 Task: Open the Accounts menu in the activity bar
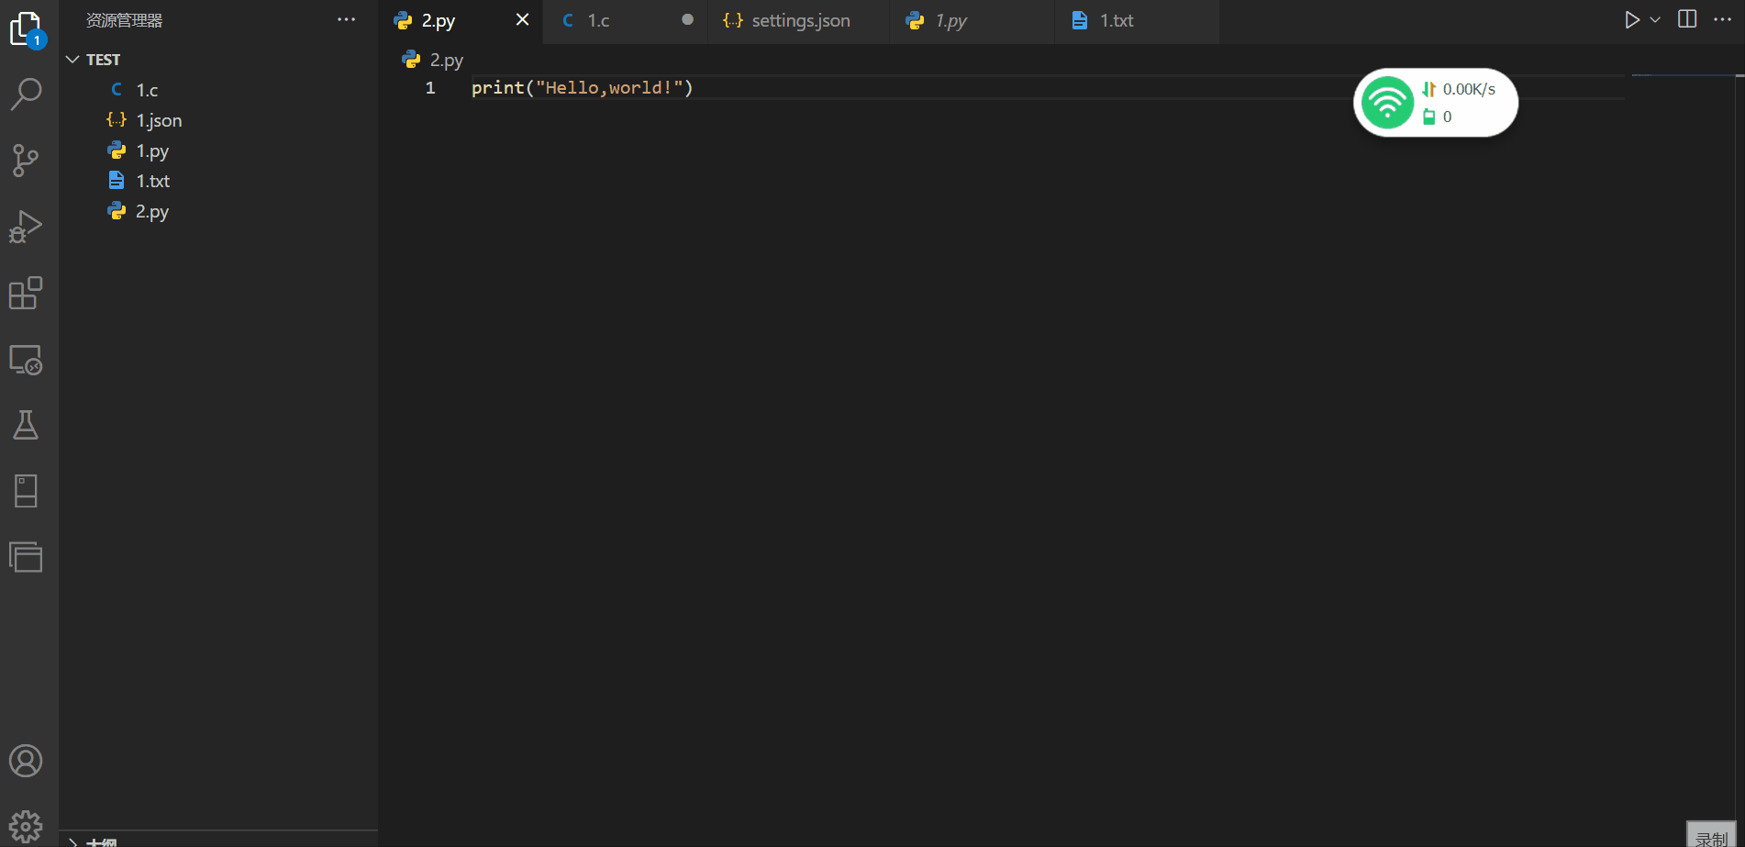(x=27, y=761)
